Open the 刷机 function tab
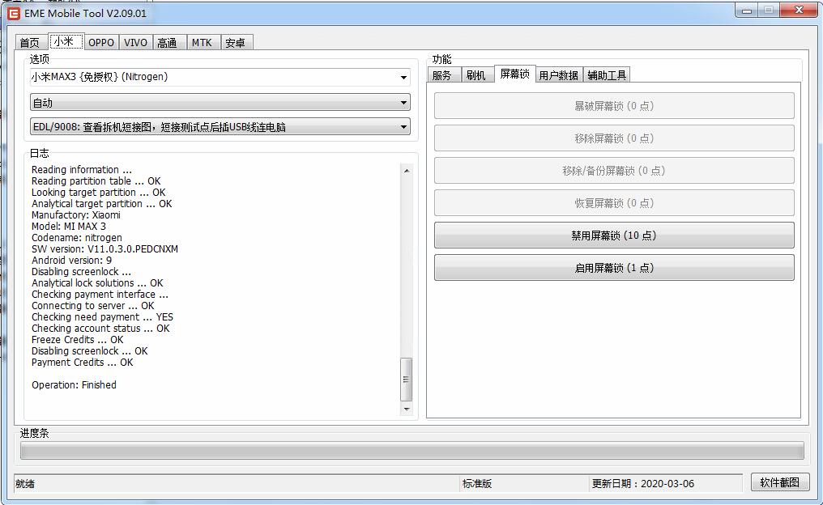Viewport: 823px width, 505px height. coord(476,75)
